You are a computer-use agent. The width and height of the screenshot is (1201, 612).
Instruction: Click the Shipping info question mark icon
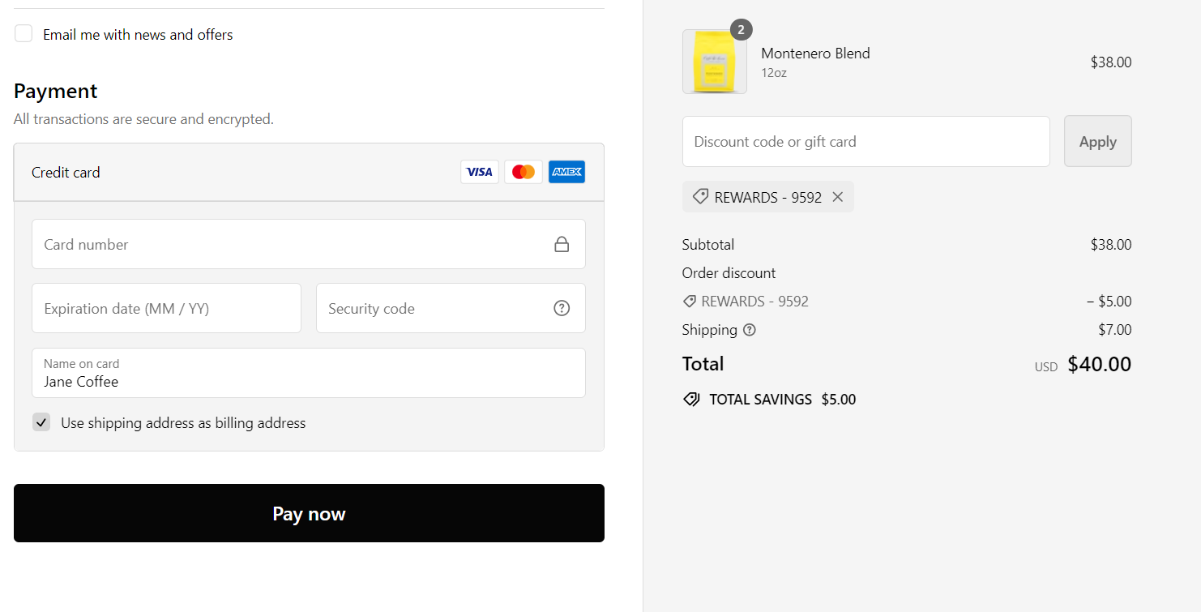750,330
